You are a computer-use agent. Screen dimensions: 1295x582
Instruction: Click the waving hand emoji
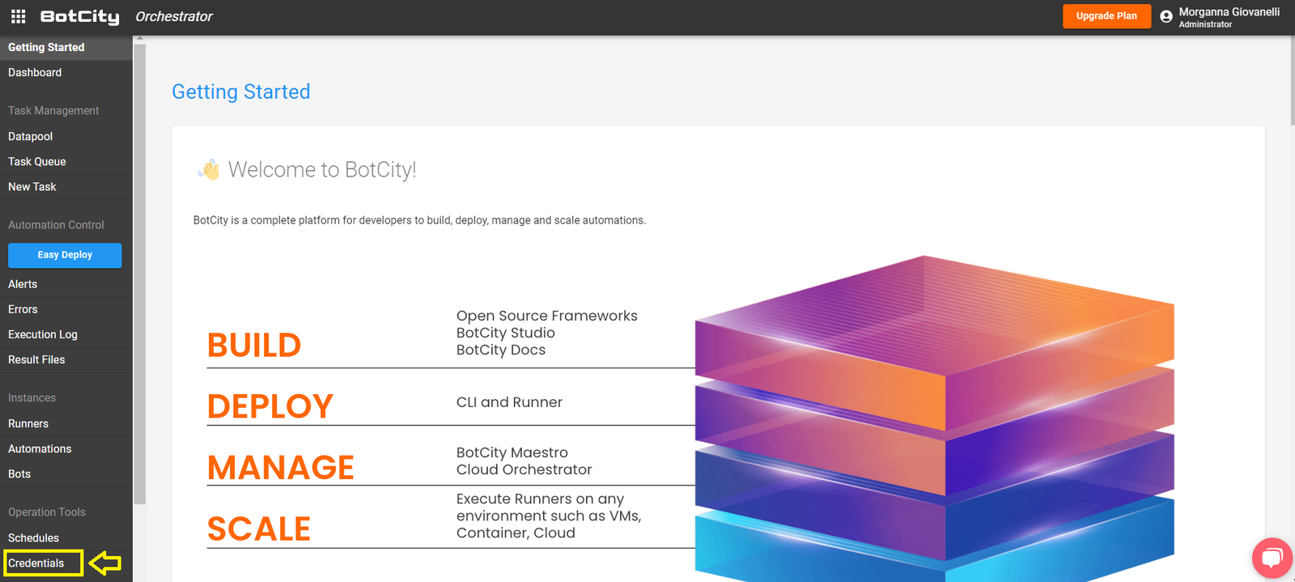coord(208,169)
